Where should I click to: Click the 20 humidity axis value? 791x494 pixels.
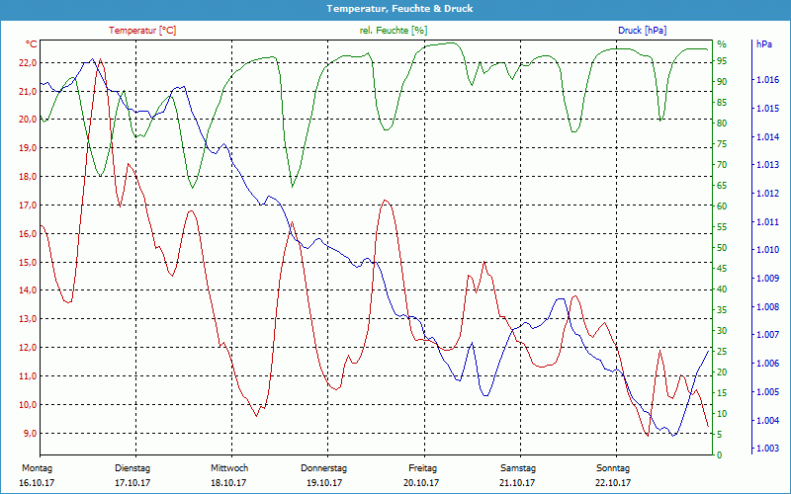[722, 372]
